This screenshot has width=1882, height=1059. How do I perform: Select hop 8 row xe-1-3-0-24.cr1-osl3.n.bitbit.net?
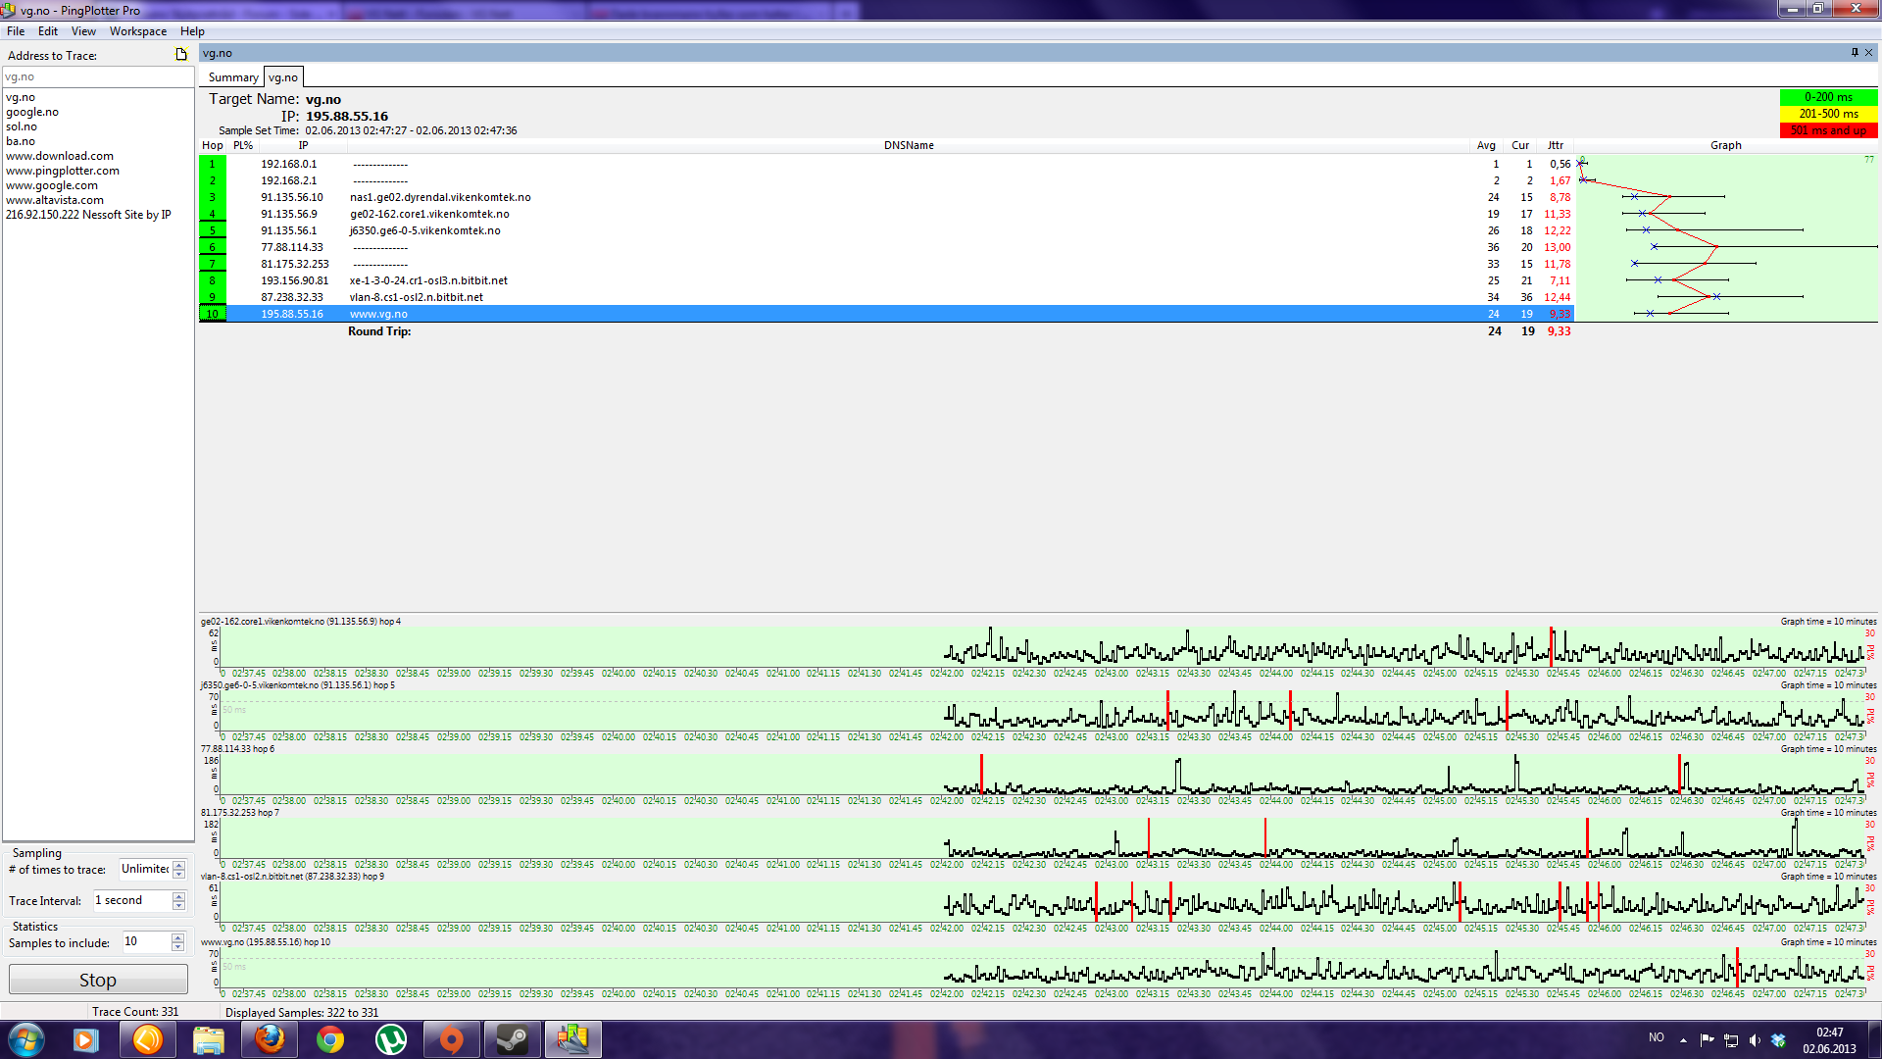tap(887, 280)
